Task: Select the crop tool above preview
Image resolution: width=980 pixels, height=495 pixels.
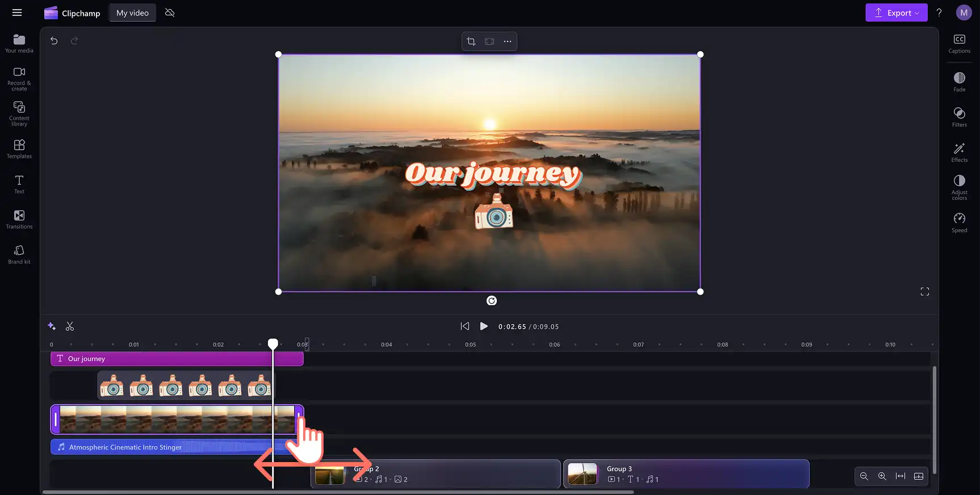Action: click(x=471, y=41)
